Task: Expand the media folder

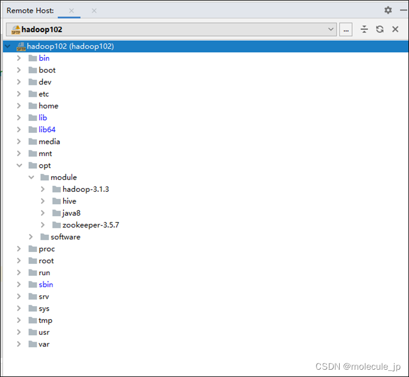Action: coord(19,141)
